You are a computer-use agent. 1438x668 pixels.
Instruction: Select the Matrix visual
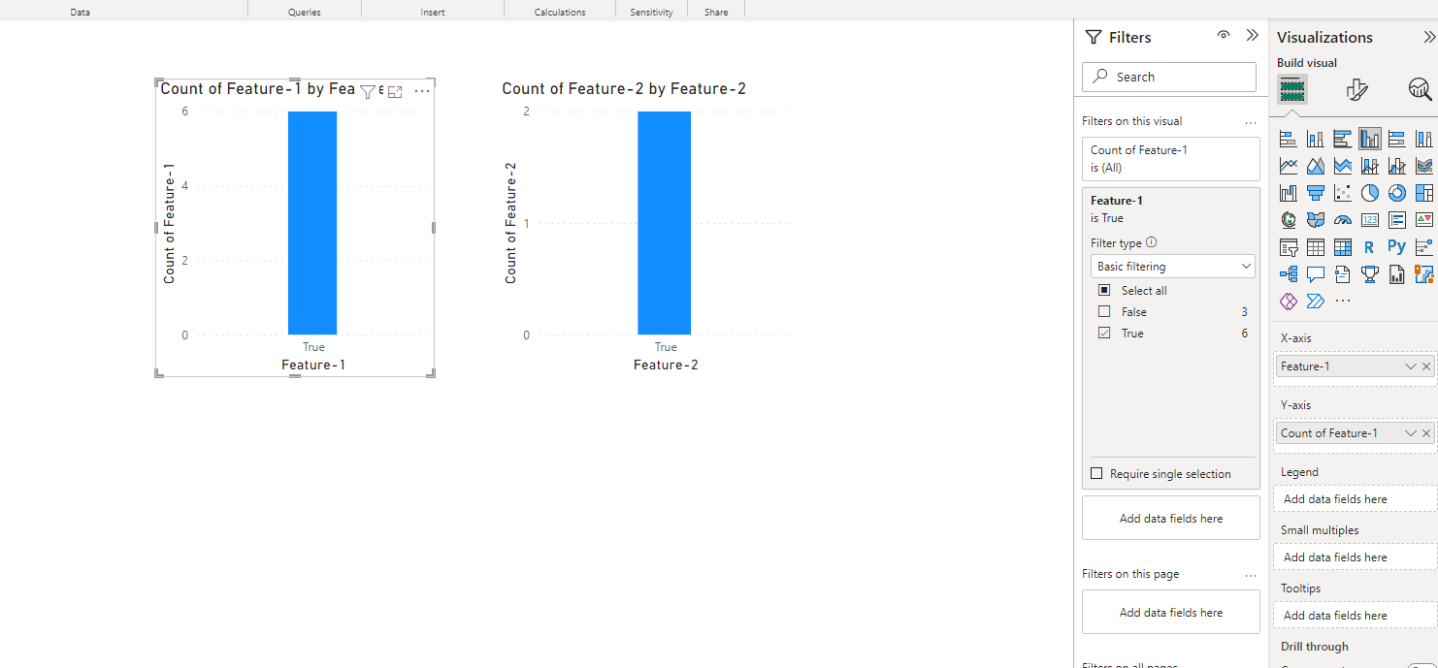pyautogui.click(x=1343, y=247)
